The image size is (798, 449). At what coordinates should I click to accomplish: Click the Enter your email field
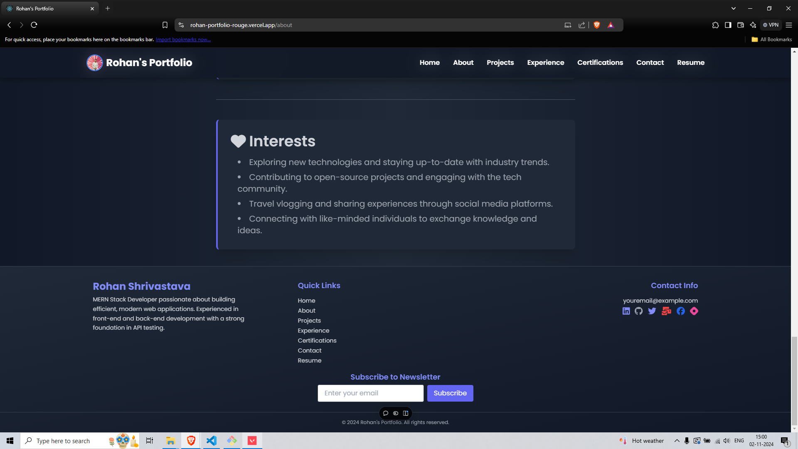tap(370, 393)
